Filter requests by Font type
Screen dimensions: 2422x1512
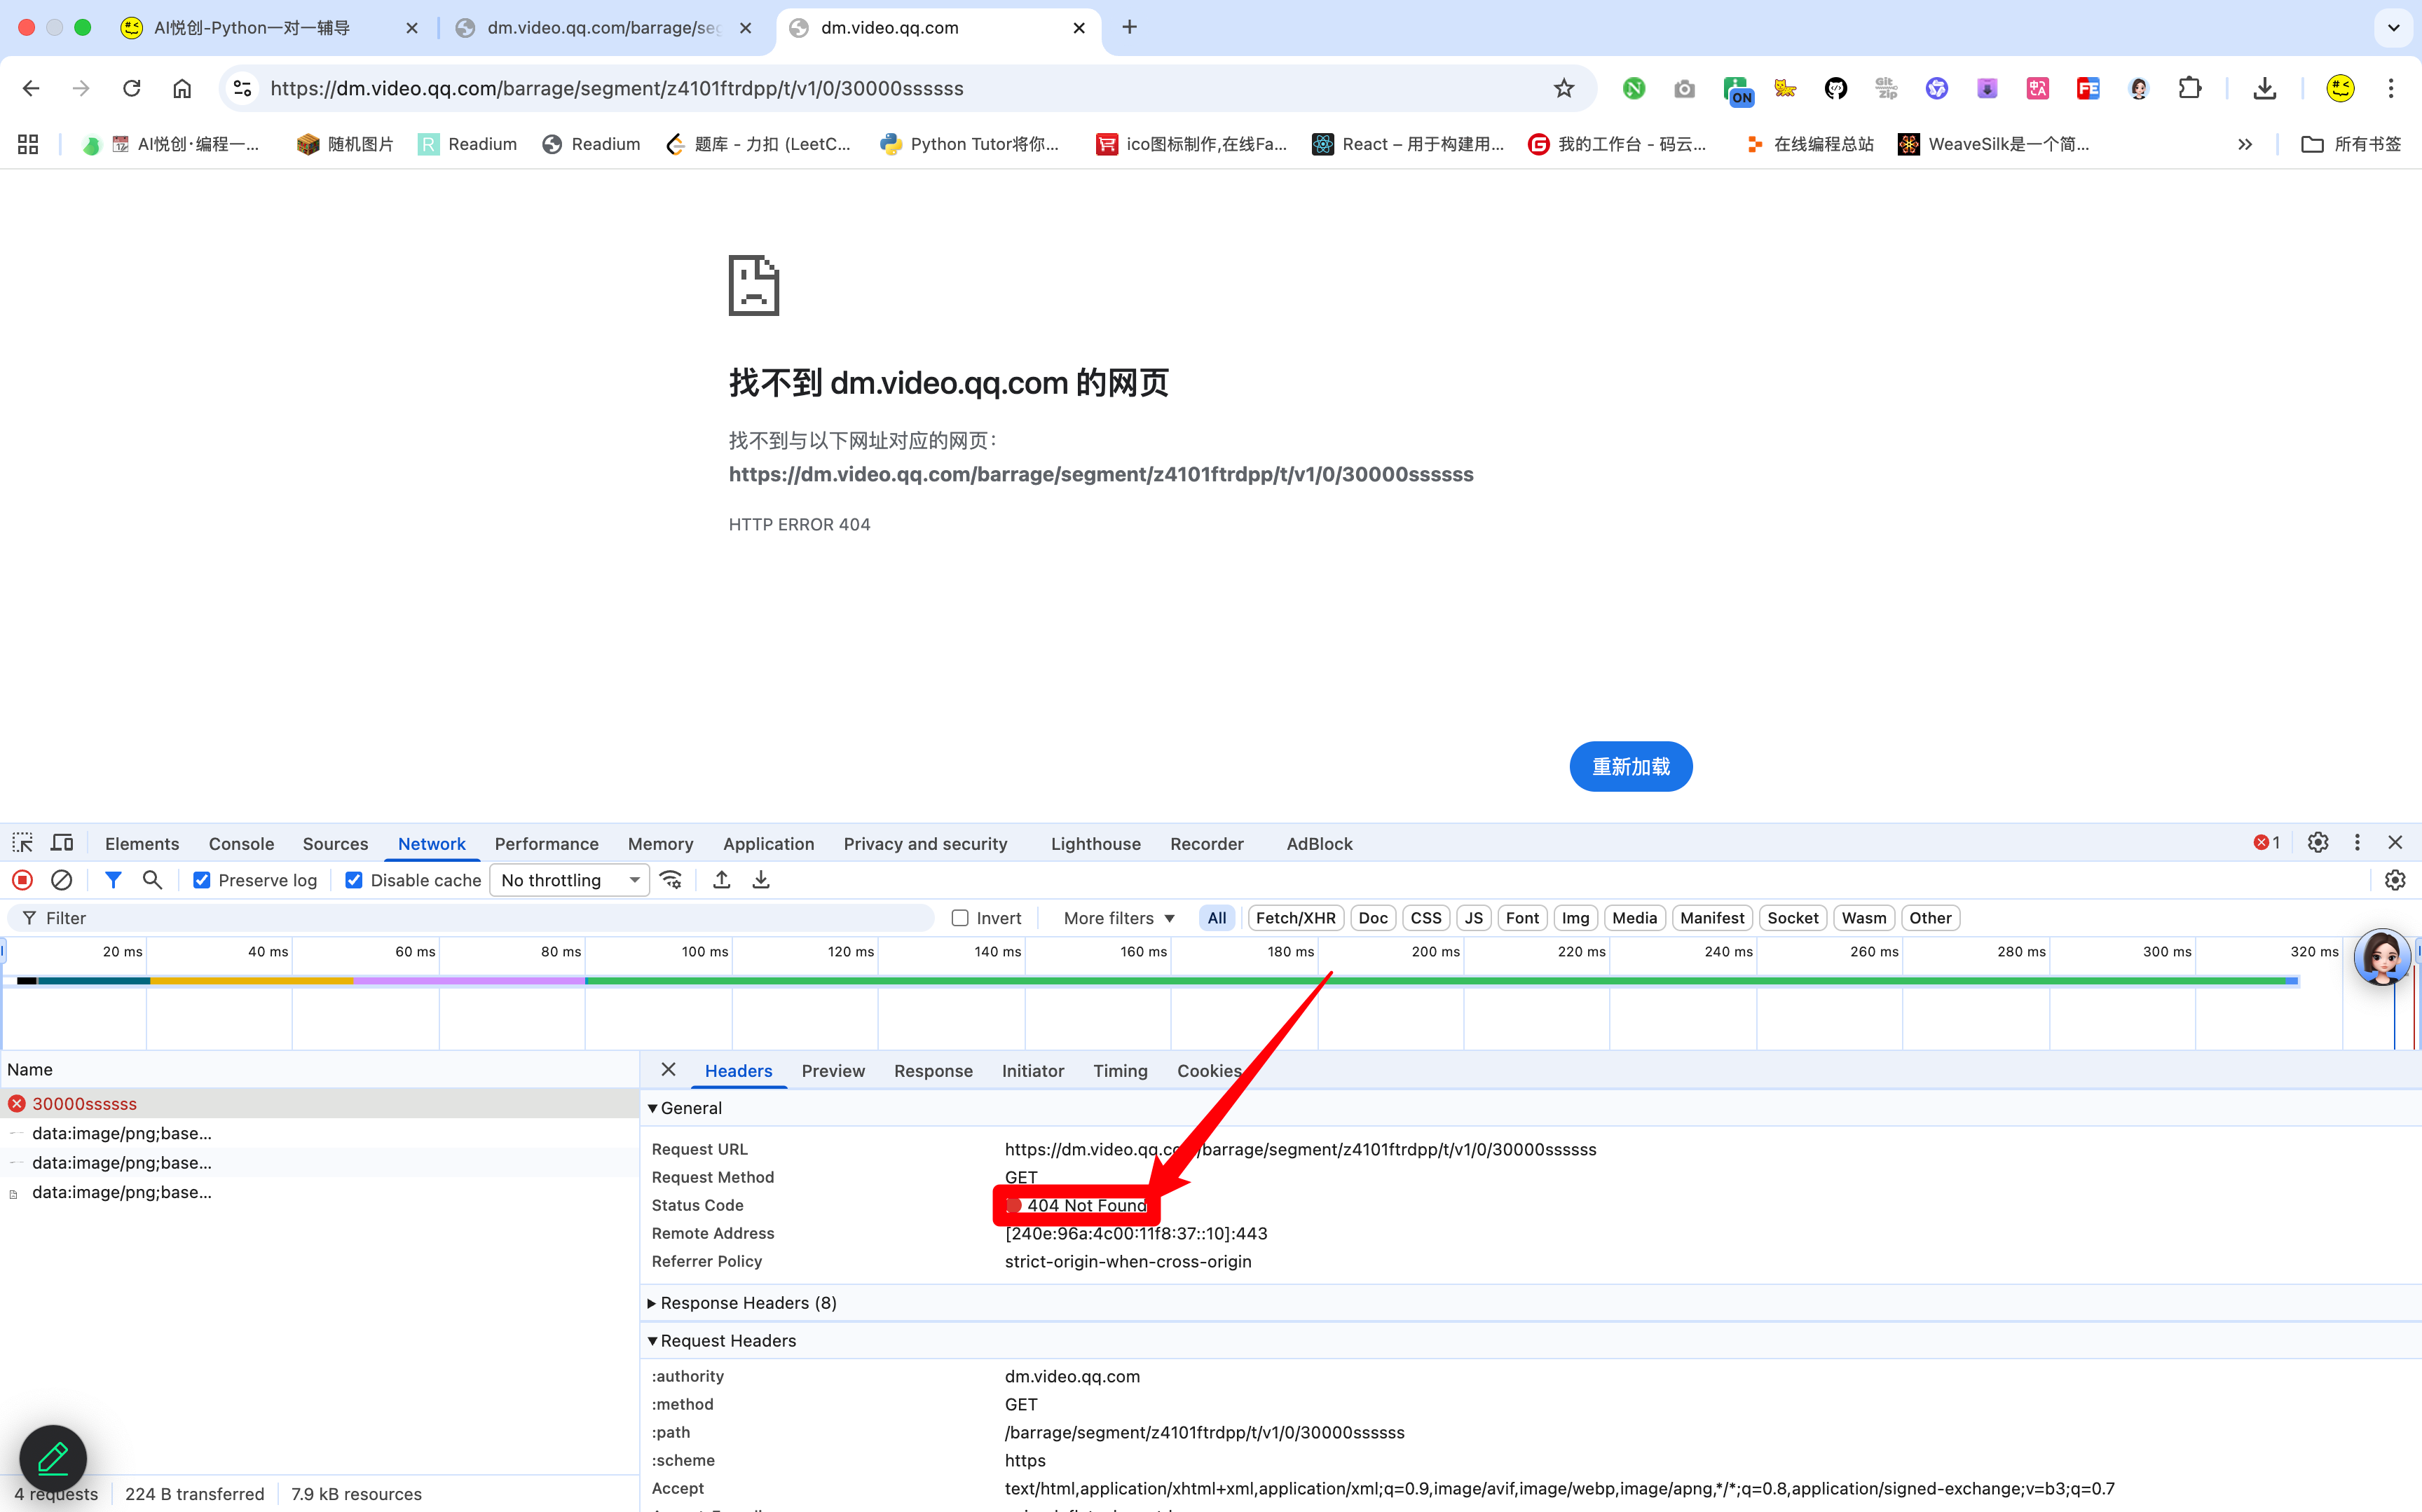[x=1522, y=918]
